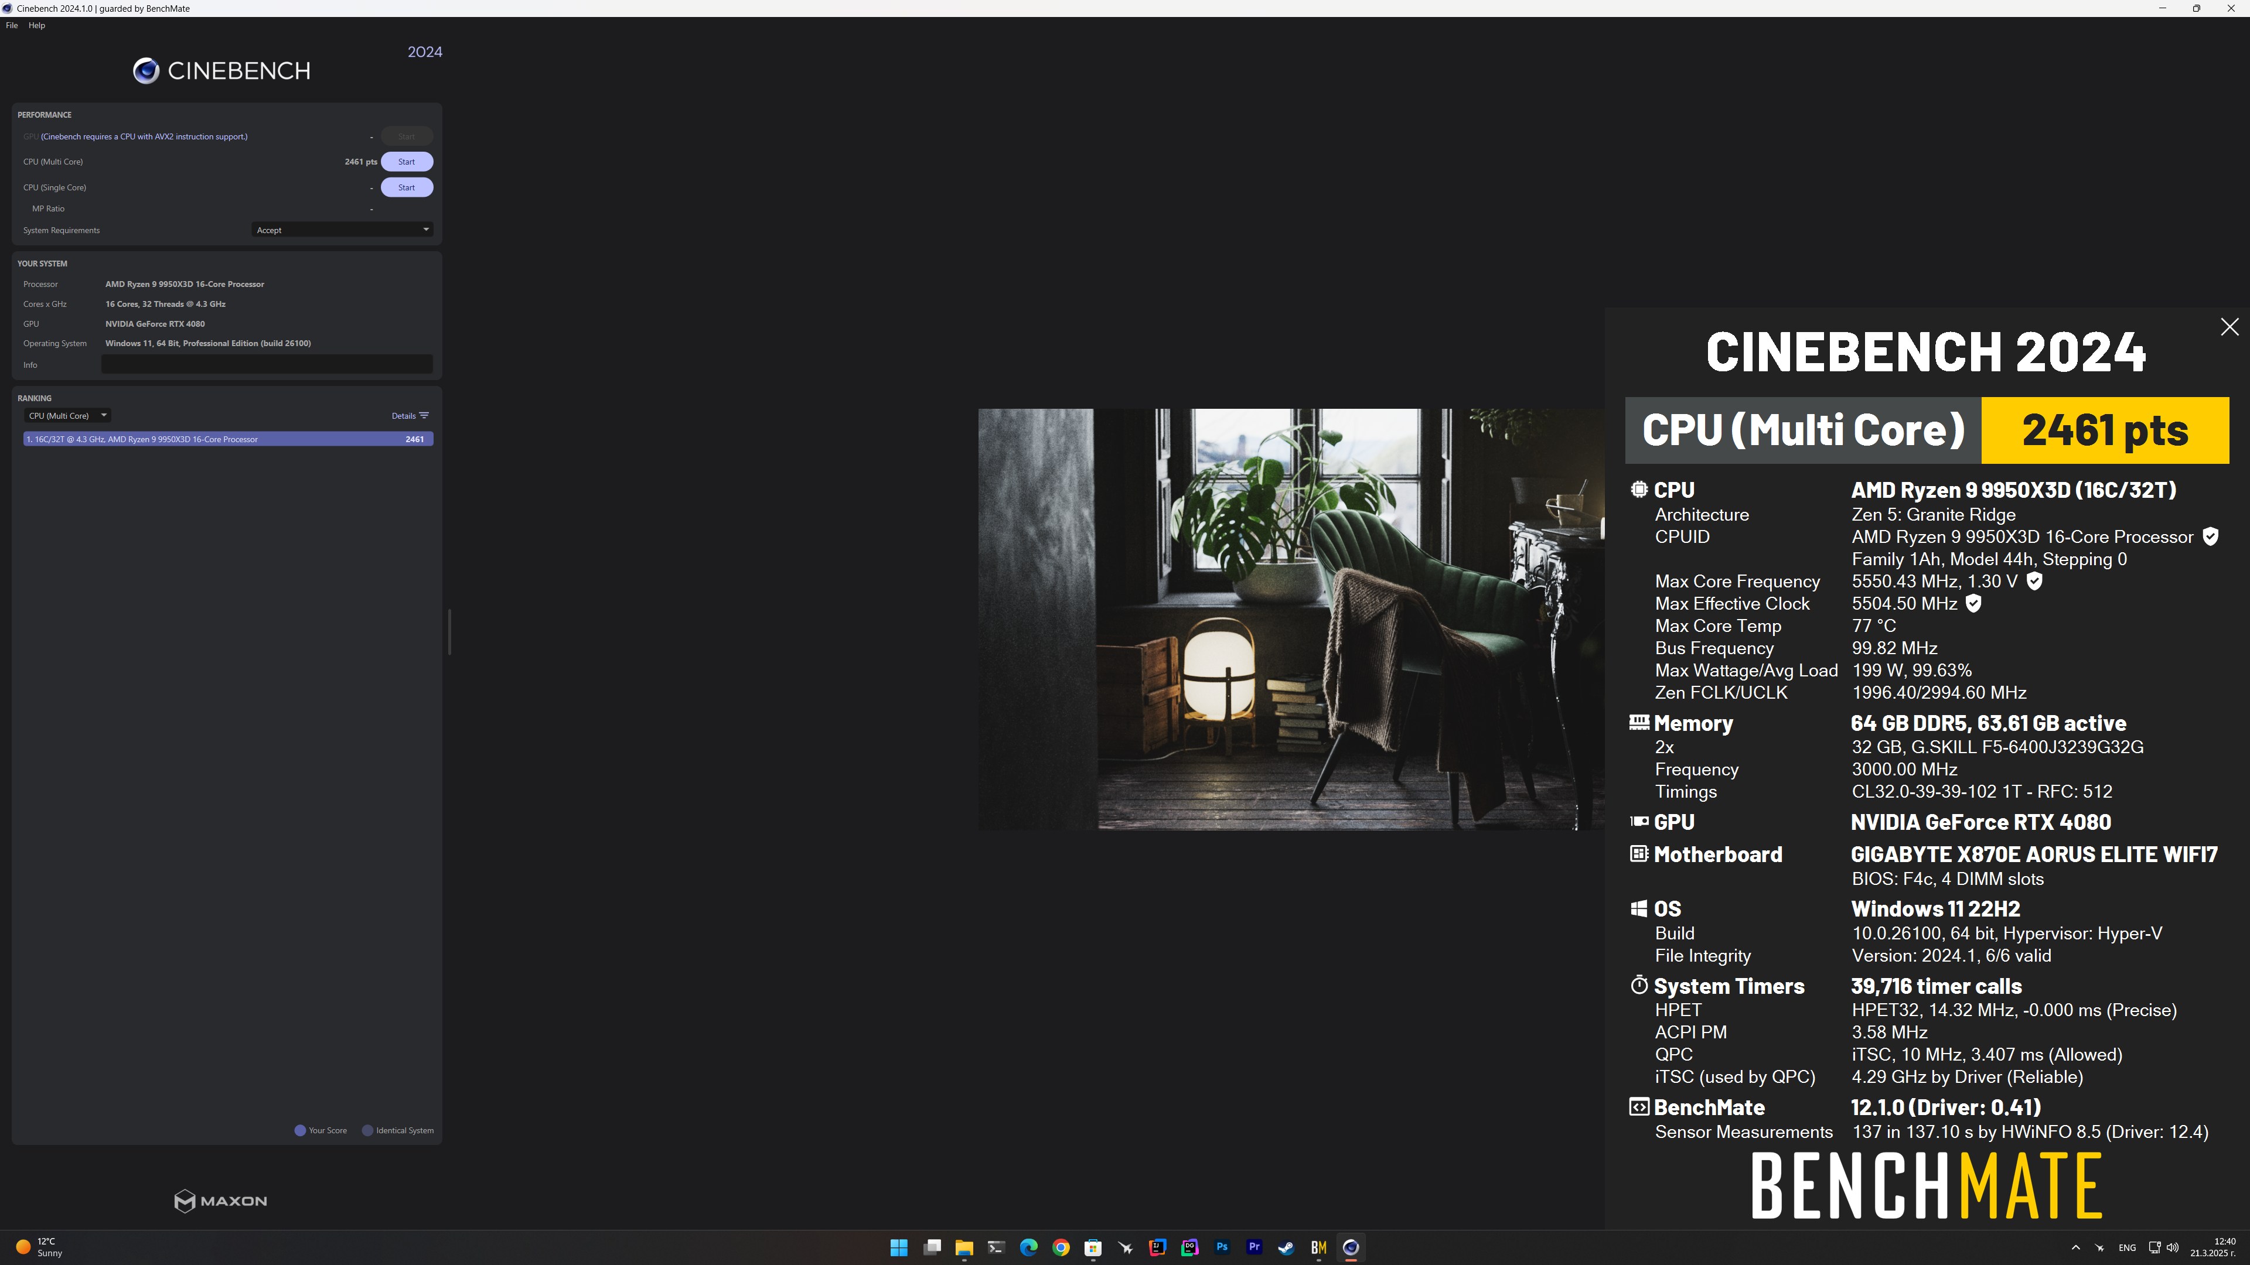Expand the system tray hidden icons chevron
This screenshot has height=1265, width=2250.
[2075, 1247]
